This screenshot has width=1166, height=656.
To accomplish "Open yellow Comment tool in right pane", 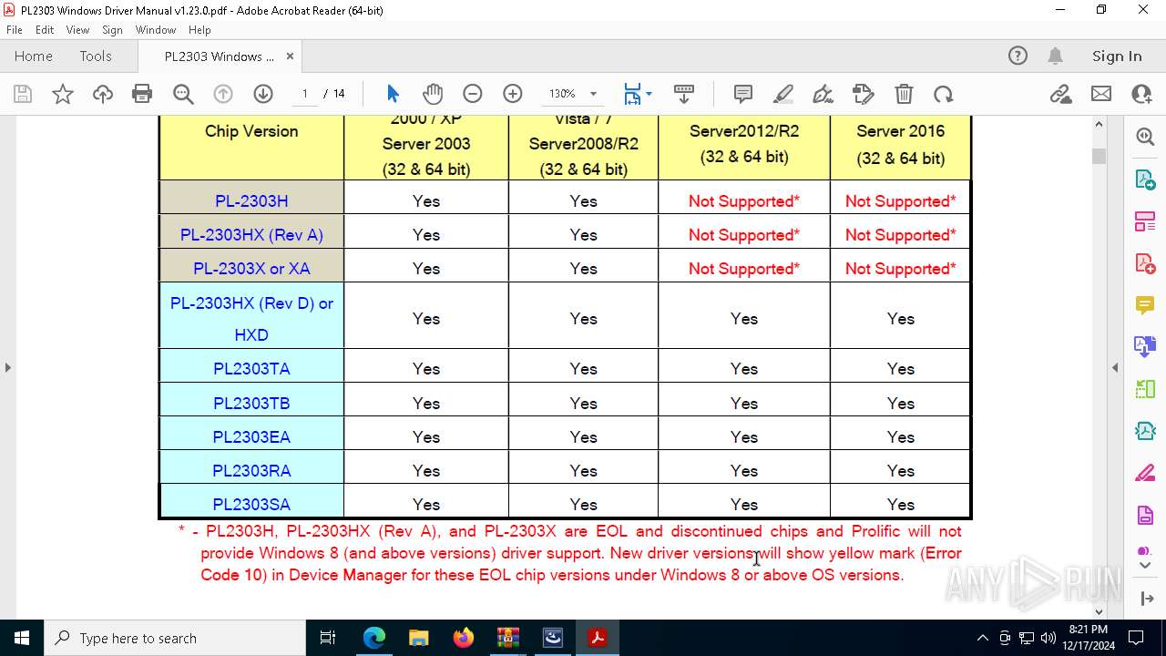I will coord(1145,305).
